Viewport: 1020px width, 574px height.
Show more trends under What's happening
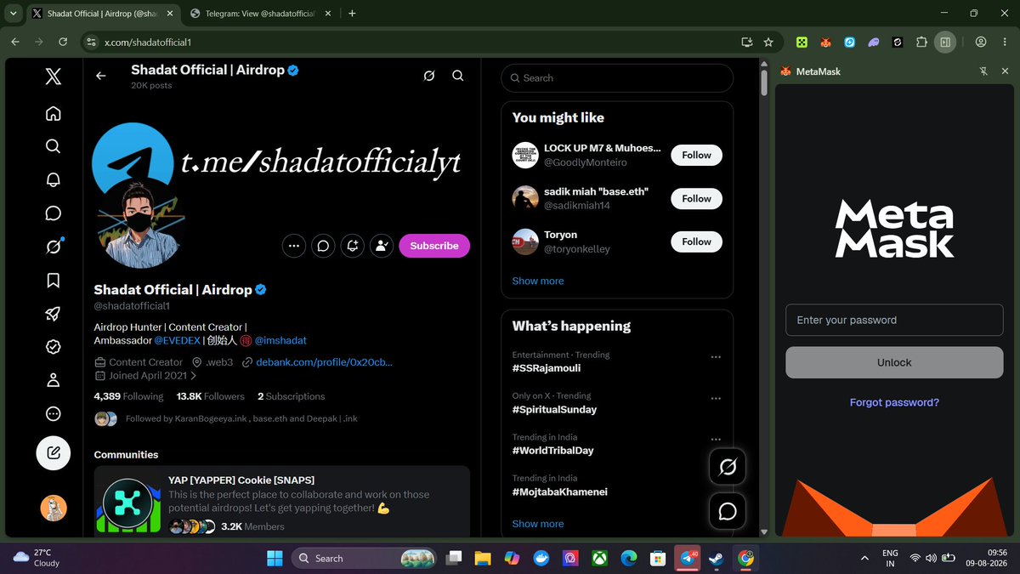coord(537,524)
